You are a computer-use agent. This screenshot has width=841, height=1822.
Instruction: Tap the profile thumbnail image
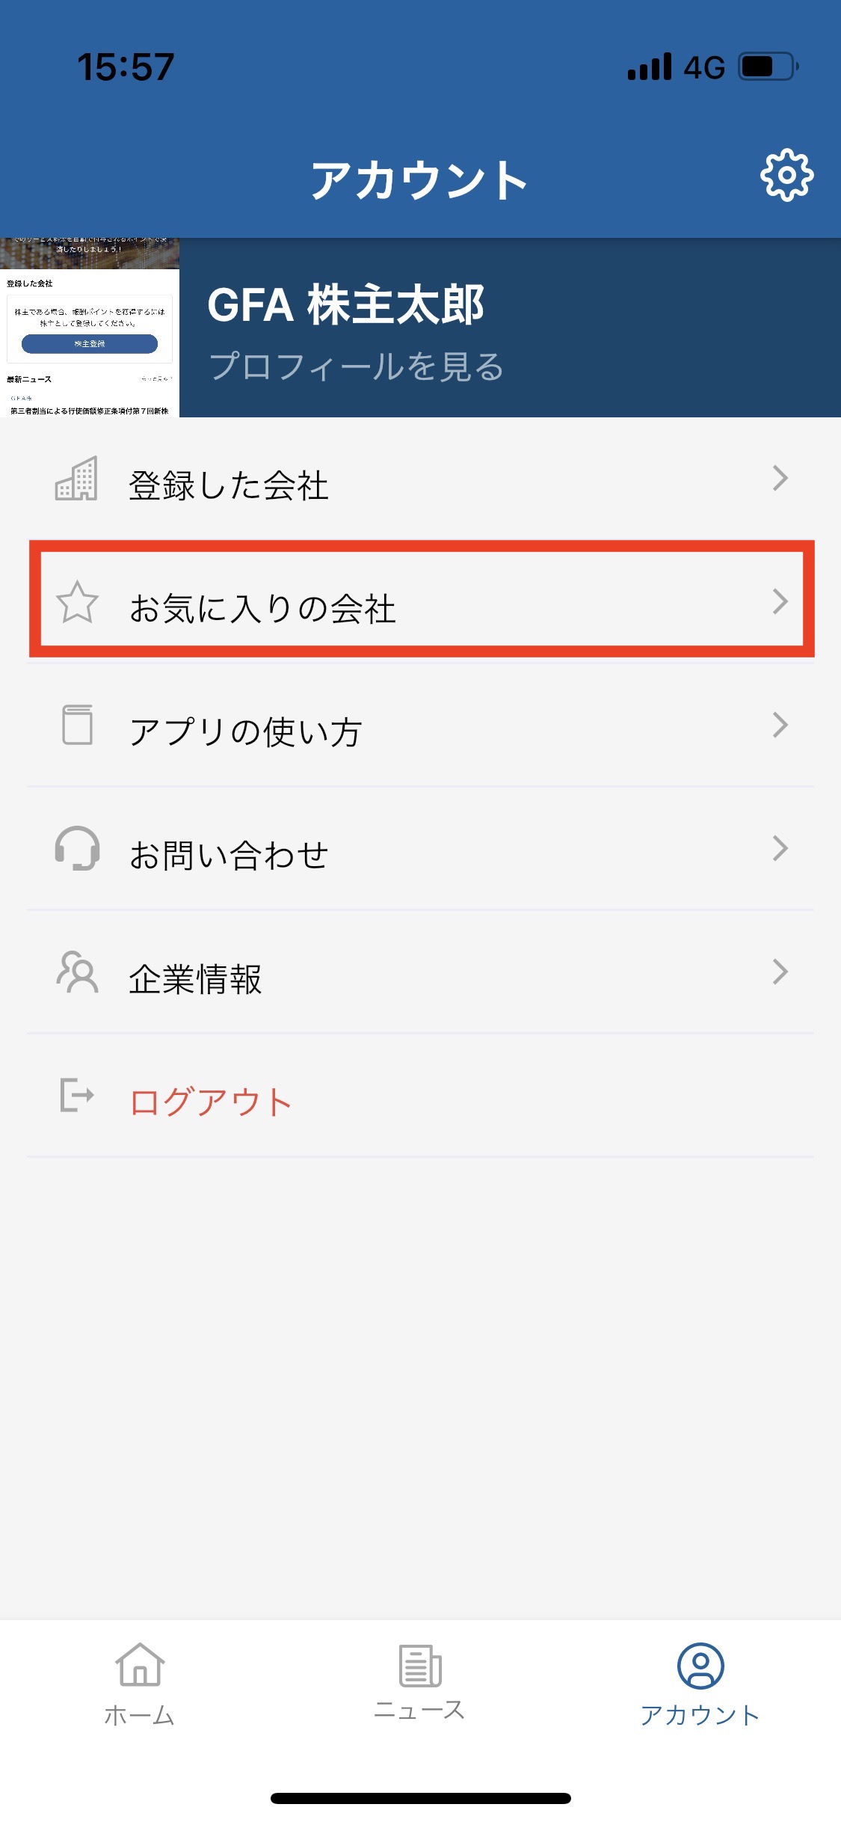coord(90,328)
